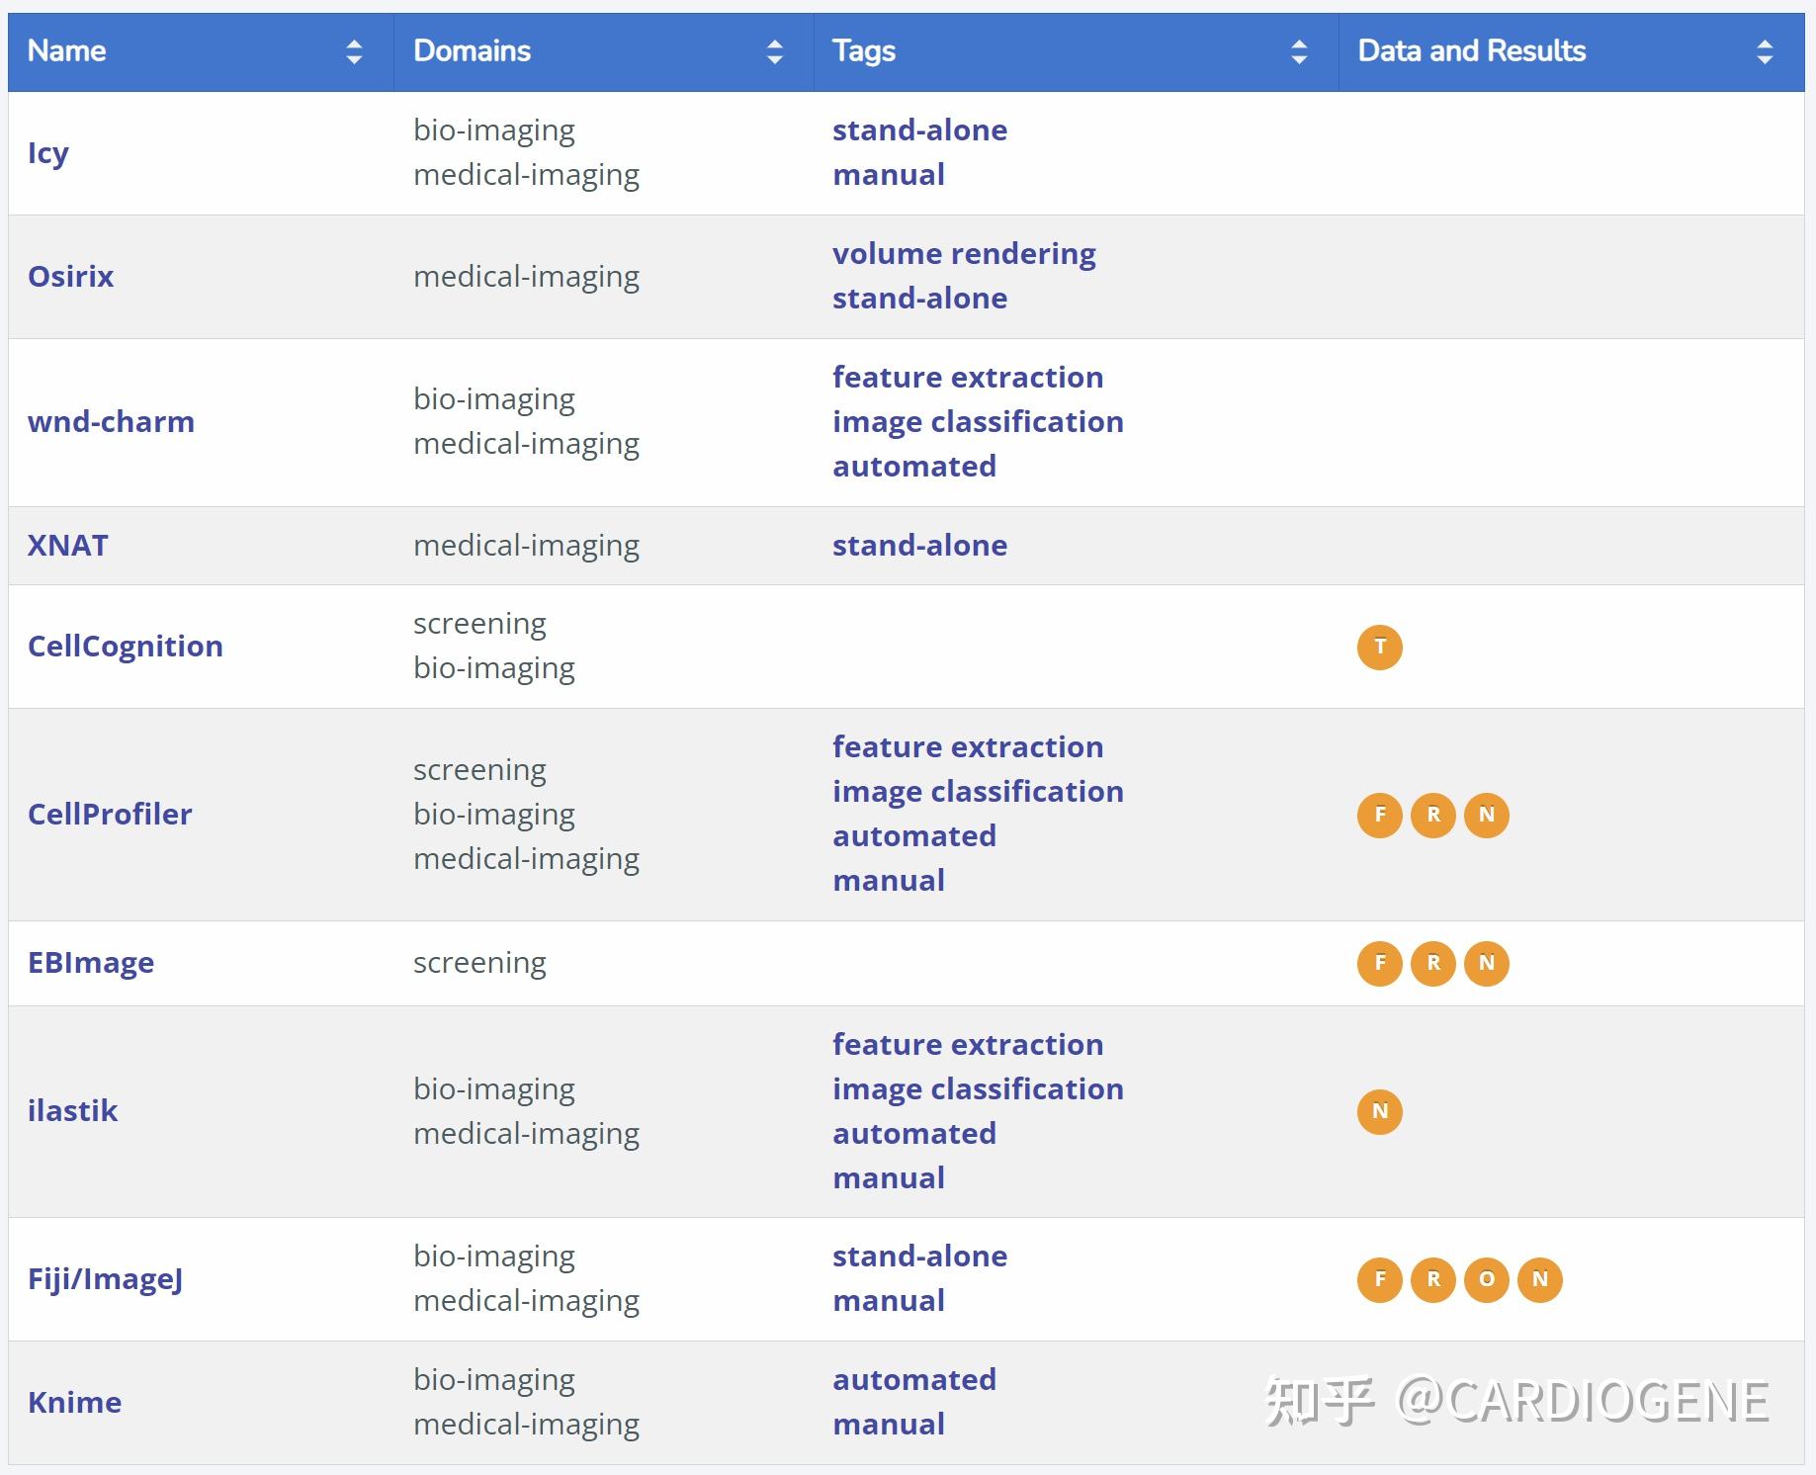Click the T badge in CellCognition row
Viewport: 1816px width, 1475px height.
(1379, 648)
